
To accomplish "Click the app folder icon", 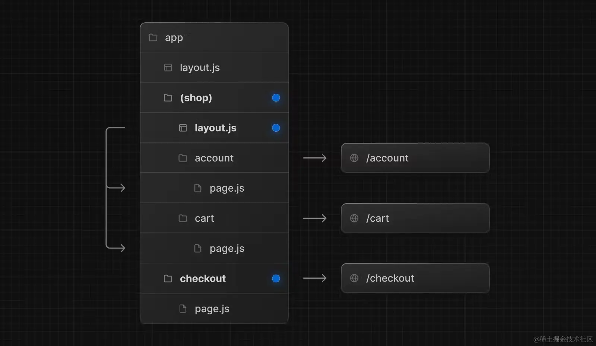I will (x=153, y=37).
